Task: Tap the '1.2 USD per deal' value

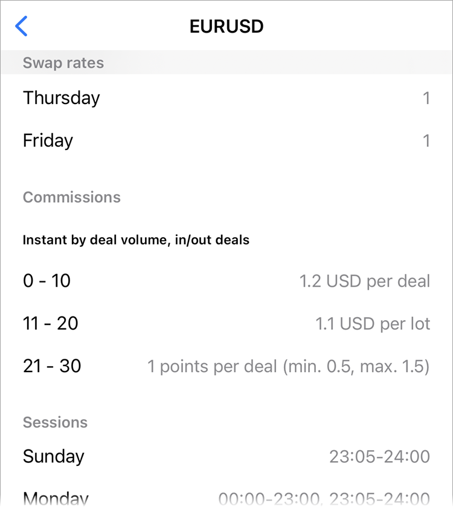Action: (x=365, y=281)
